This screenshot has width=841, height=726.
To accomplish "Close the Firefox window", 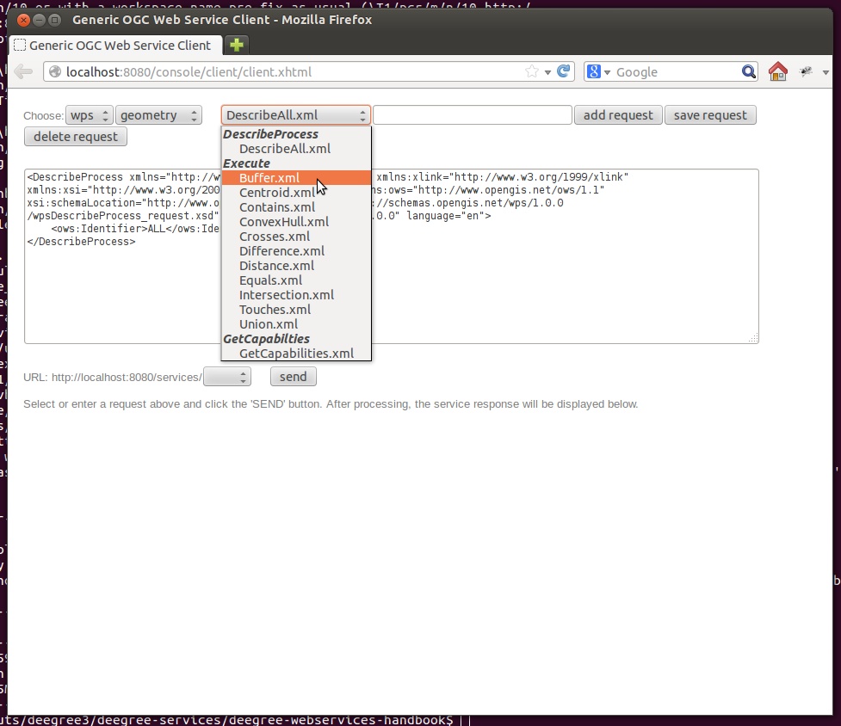I will [x=23, y=21].
